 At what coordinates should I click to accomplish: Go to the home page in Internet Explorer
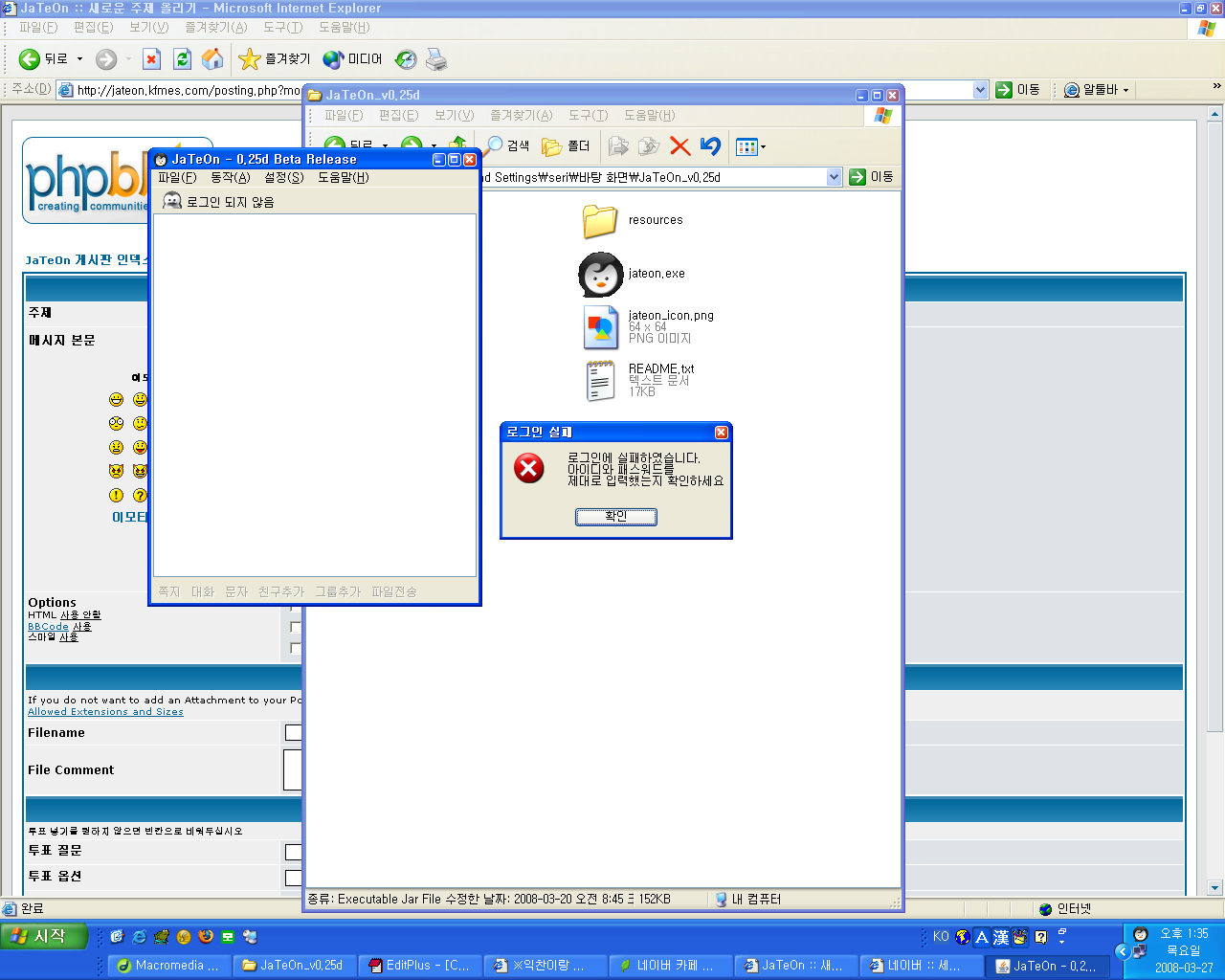click(212, 59)
